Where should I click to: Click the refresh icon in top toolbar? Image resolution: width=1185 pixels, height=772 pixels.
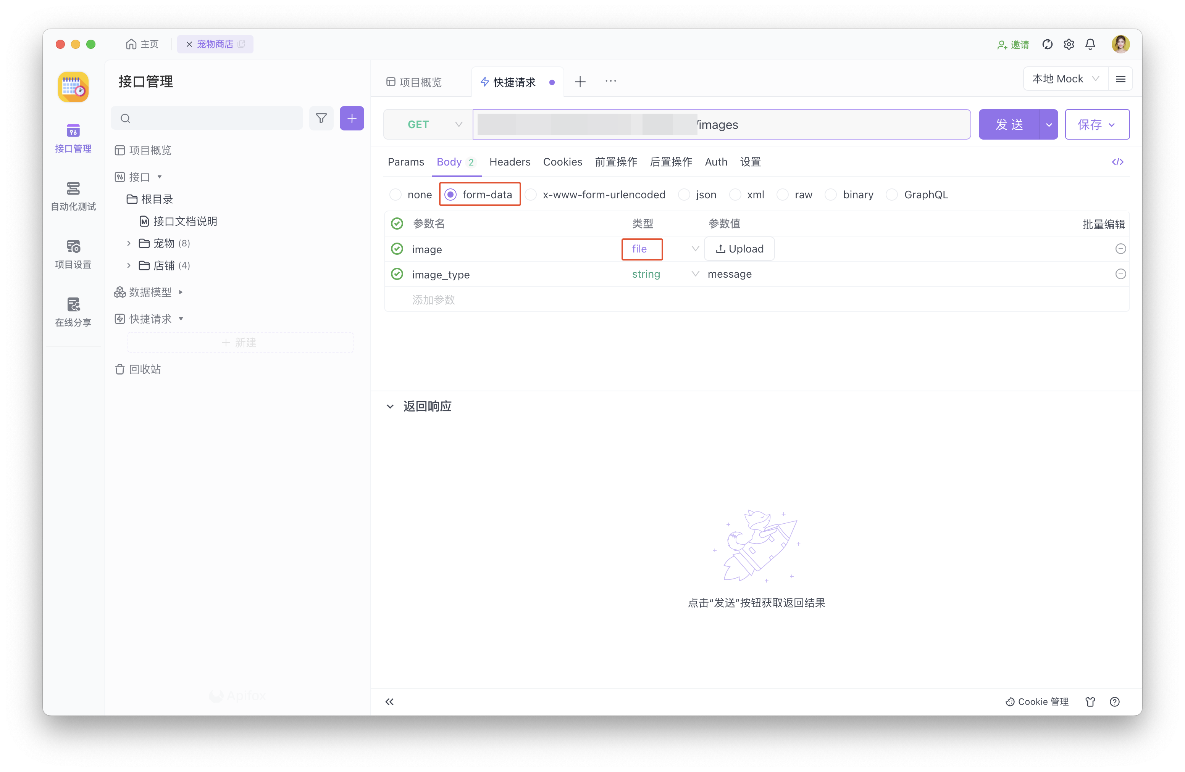tap(1049, 44)
